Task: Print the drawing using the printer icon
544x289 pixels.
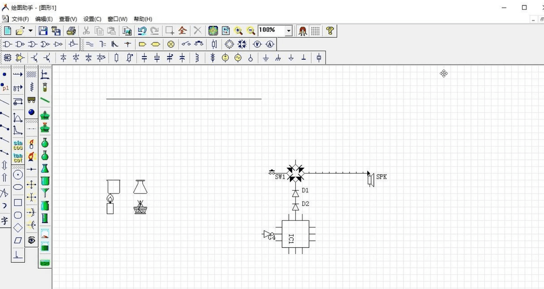Action: 71,31
